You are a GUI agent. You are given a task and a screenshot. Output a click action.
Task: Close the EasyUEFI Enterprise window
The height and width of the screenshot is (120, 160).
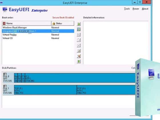coord(147,2)
